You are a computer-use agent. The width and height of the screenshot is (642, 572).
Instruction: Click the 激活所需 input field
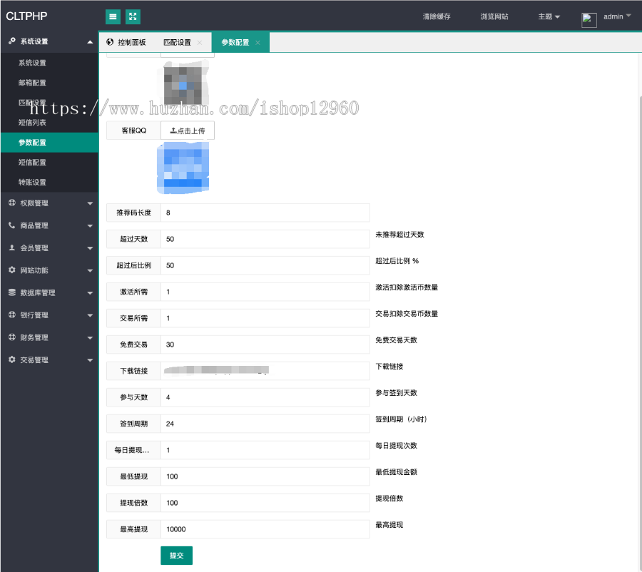(265, 292)
